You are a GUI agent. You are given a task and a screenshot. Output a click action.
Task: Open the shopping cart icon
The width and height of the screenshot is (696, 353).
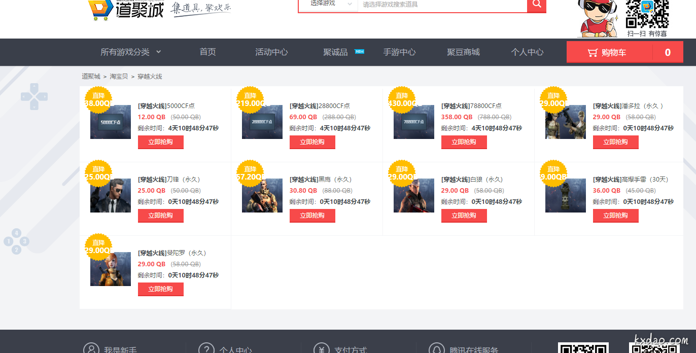click(x=593, y=53)
